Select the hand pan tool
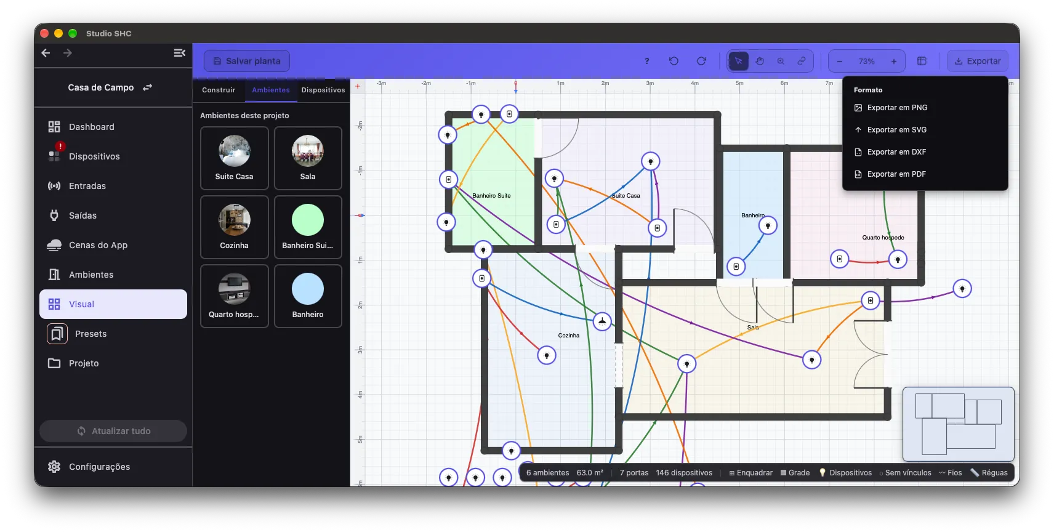Screen dimensions: 1054x532 click(760, 61)
